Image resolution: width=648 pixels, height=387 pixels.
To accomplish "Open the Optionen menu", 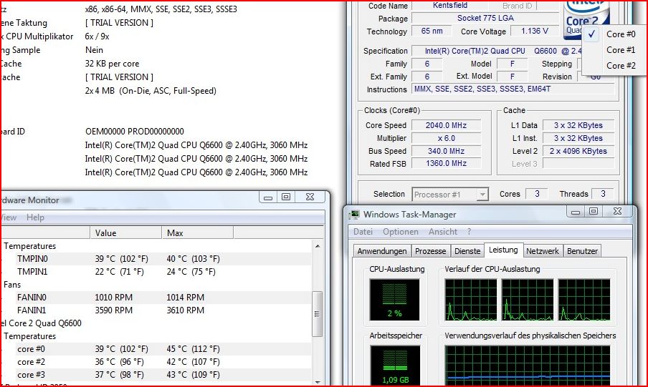I will [x=401, y=232].
